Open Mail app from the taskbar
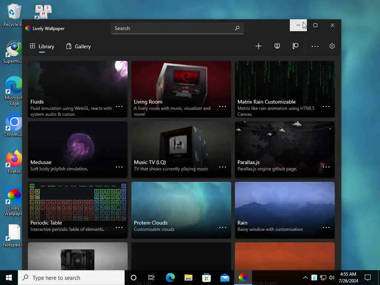This screenshot has height=285, width=380. (225, 278)
